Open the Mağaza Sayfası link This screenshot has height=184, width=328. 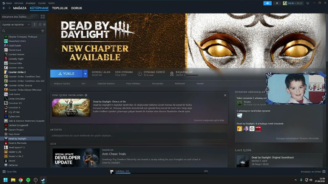tap(62, 84)
